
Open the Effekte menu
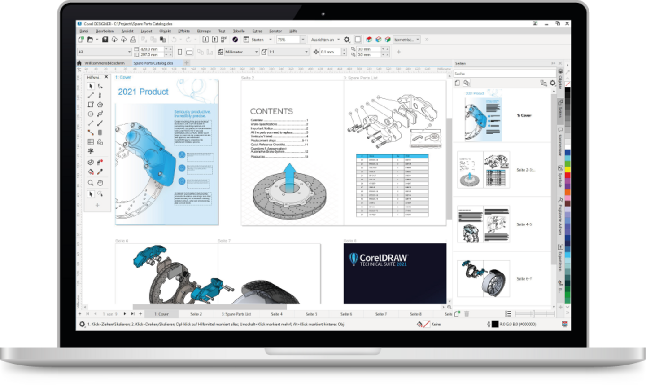[184, 31]
